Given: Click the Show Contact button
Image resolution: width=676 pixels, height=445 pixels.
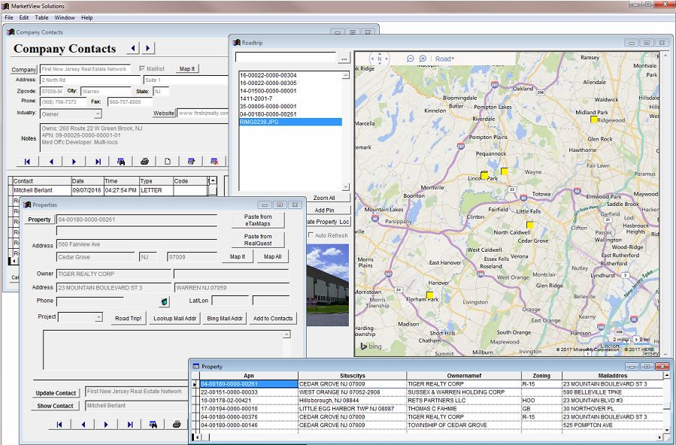Looking at the screenshot, I should (x=55, y=406).
